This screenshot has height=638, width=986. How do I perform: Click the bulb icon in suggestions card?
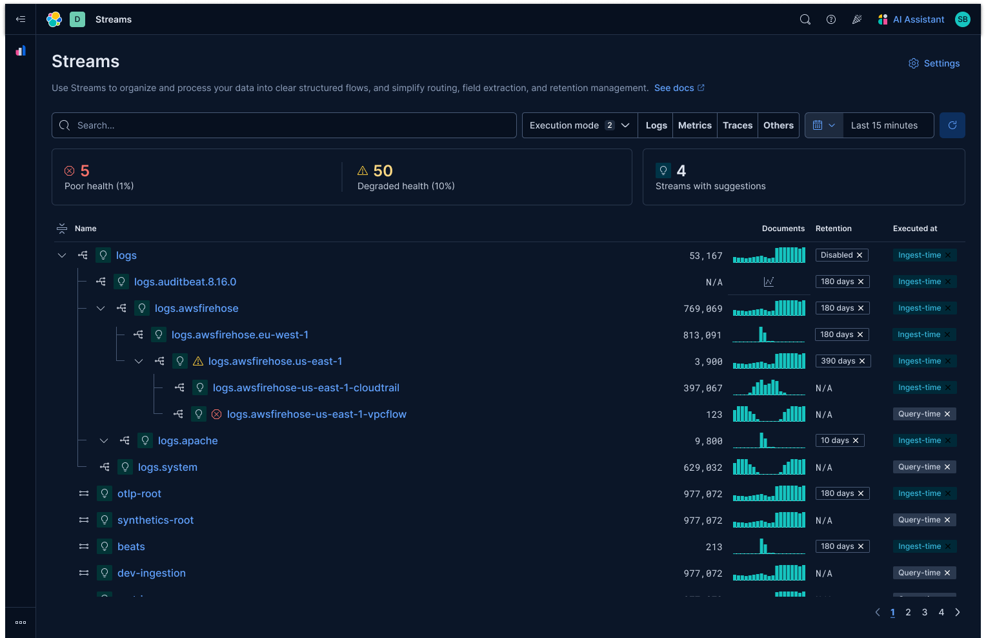click(663, 170)
